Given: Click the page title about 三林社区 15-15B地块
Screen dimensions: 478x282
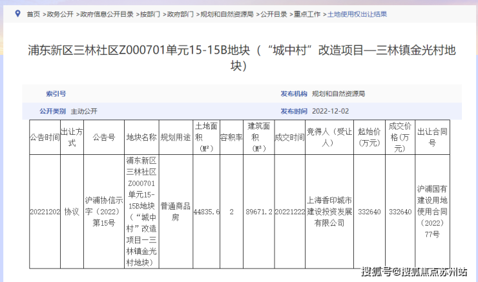Looking at the screenshot, I should point(238,58).
